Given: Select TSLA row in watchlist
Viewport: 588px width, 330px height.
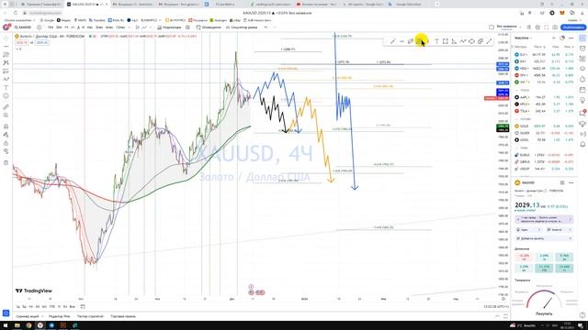Looking at the screenshot, I should (x=545, y=111).
